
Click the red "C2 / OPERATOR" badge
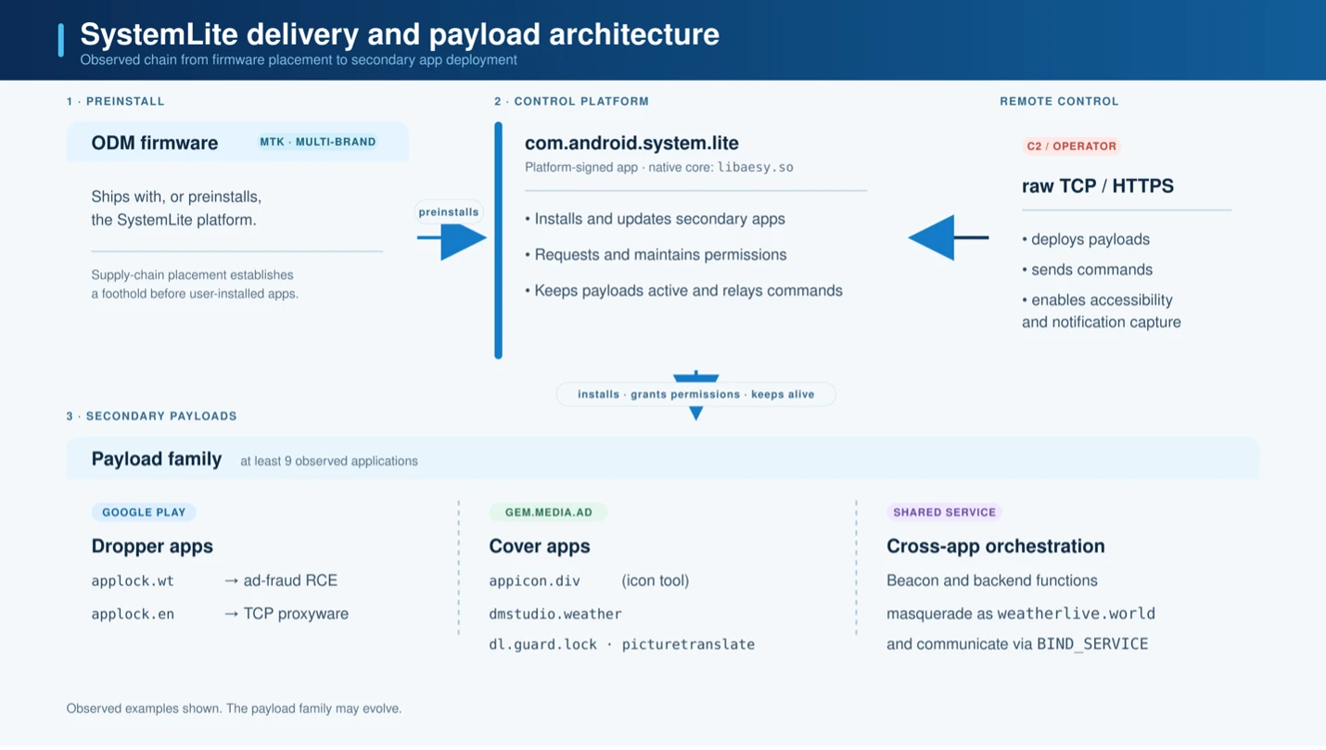coord(1071,146)
